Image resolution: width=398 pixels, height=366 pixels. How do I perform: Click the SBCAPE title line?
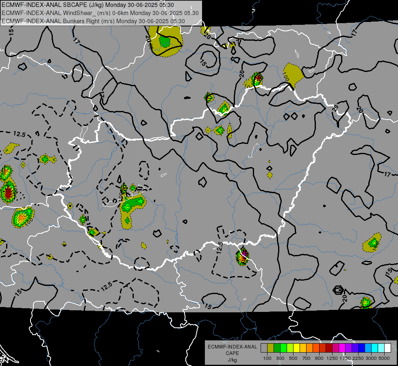(88, 5)
